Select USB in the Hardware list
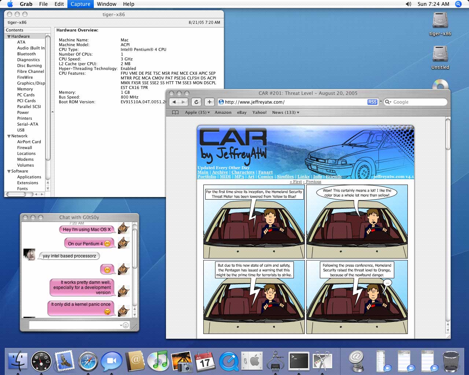This screenshot has width=469, height=375. coord(21,130)
